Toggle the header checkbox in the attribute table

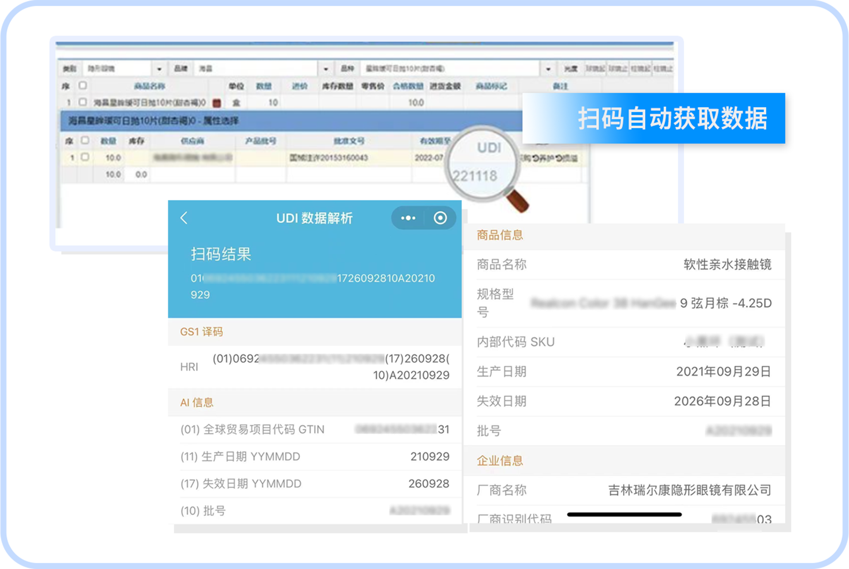(x=85, y=140)
